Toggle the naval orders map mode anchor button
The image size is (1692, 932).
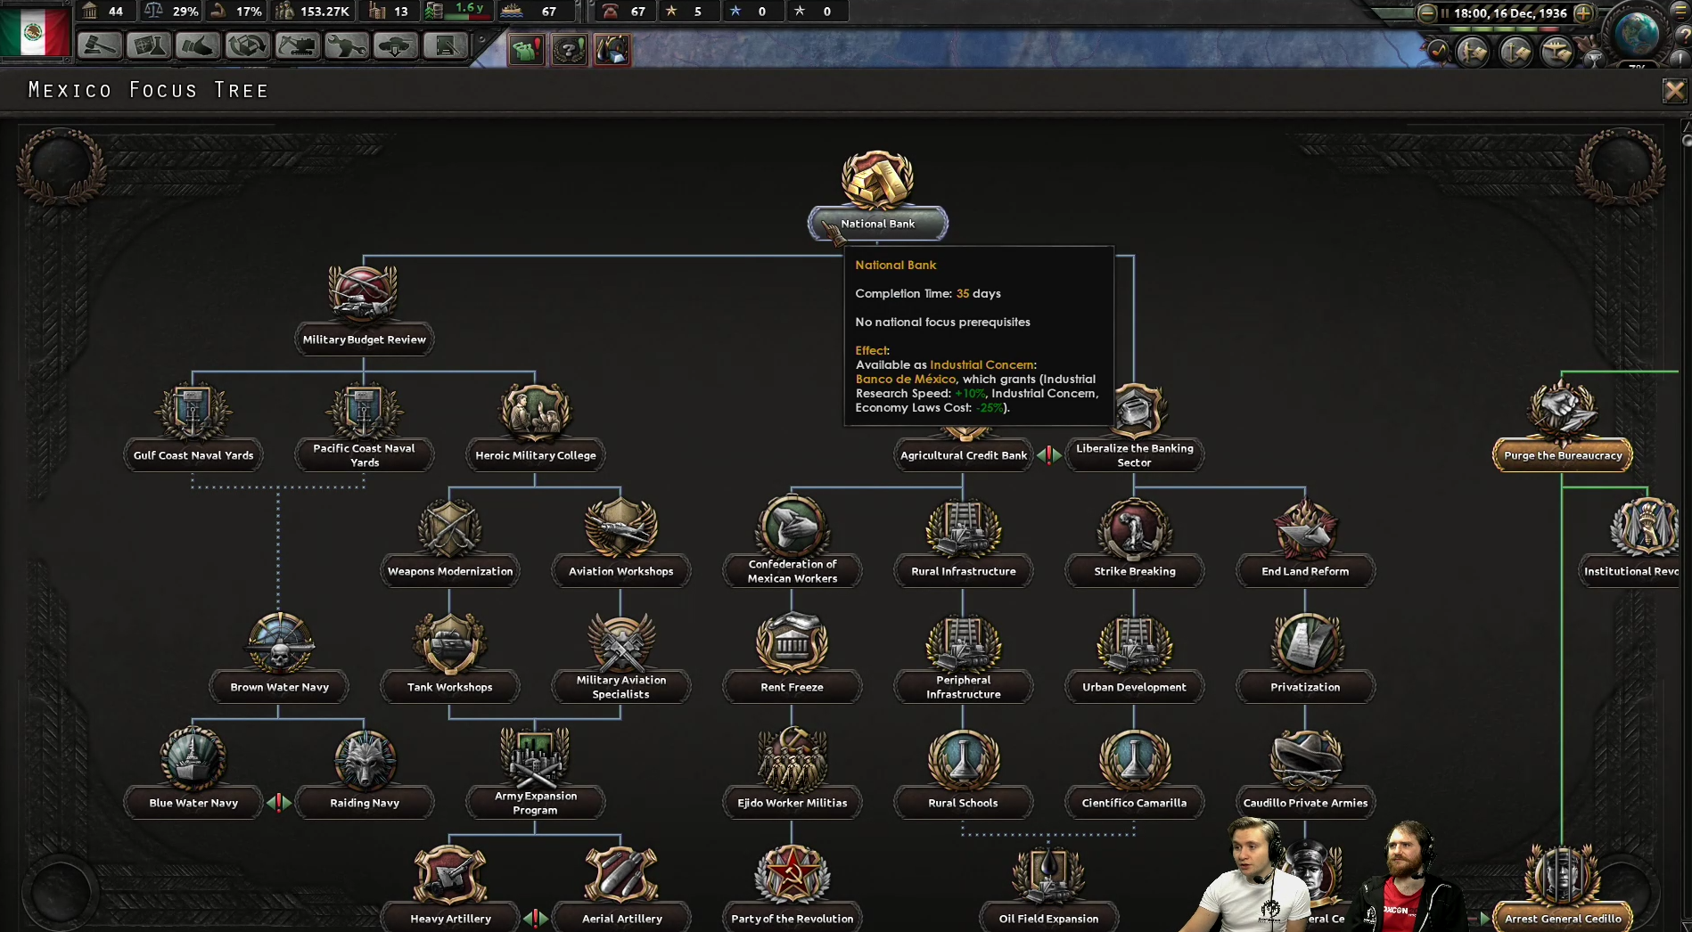[x=1515, y=52]
